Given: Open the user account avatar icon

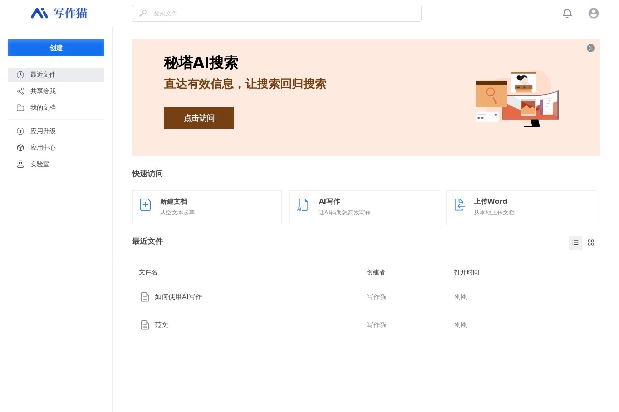Looking at the screenshot, I should 593,14.
